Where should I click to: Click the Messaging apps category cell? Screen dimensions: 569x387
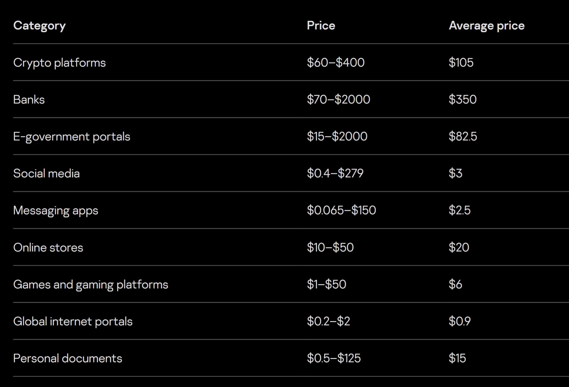[x=56, y=211]
